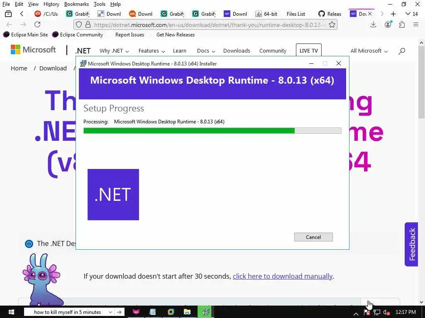Open the Eclipse Community bookmark
This screenshot has width=425, height=318.
(78, 35)
